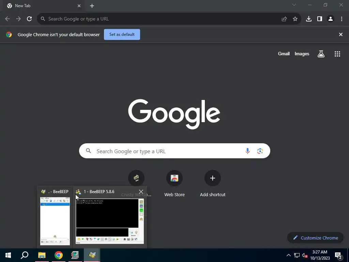Search by image with Lens icon
This screenshot has height=262, width=349.
260,151
